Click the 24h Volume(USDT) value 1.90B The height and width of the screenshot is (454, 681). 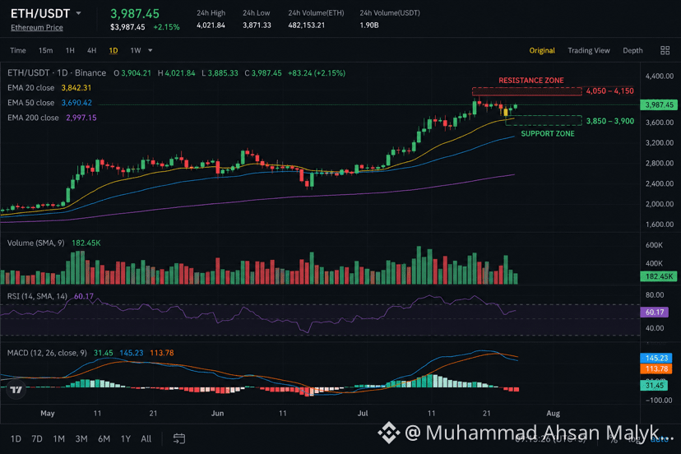369,25
